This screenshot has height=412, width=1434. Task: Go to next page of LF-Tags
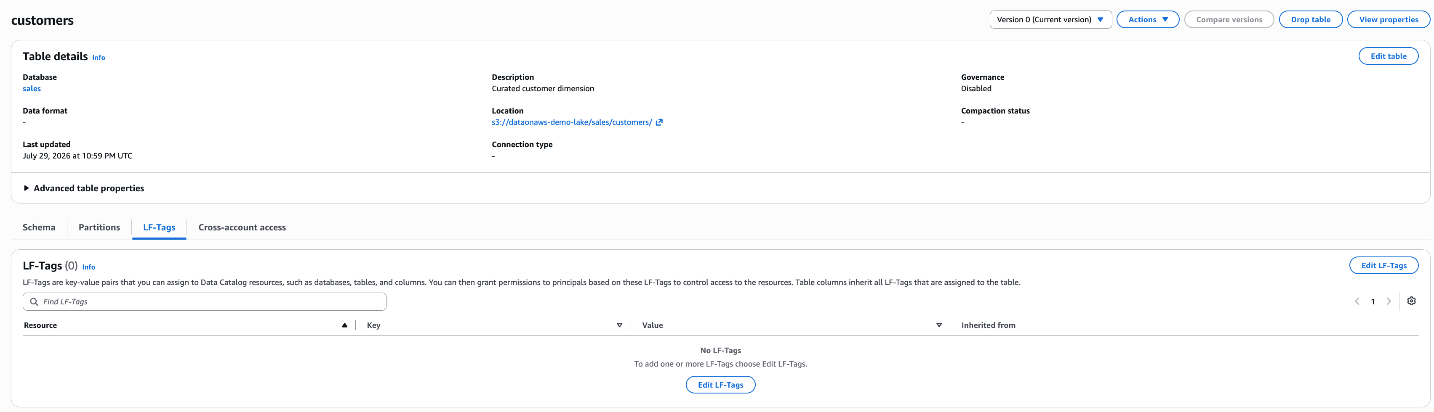point(1389,301)
